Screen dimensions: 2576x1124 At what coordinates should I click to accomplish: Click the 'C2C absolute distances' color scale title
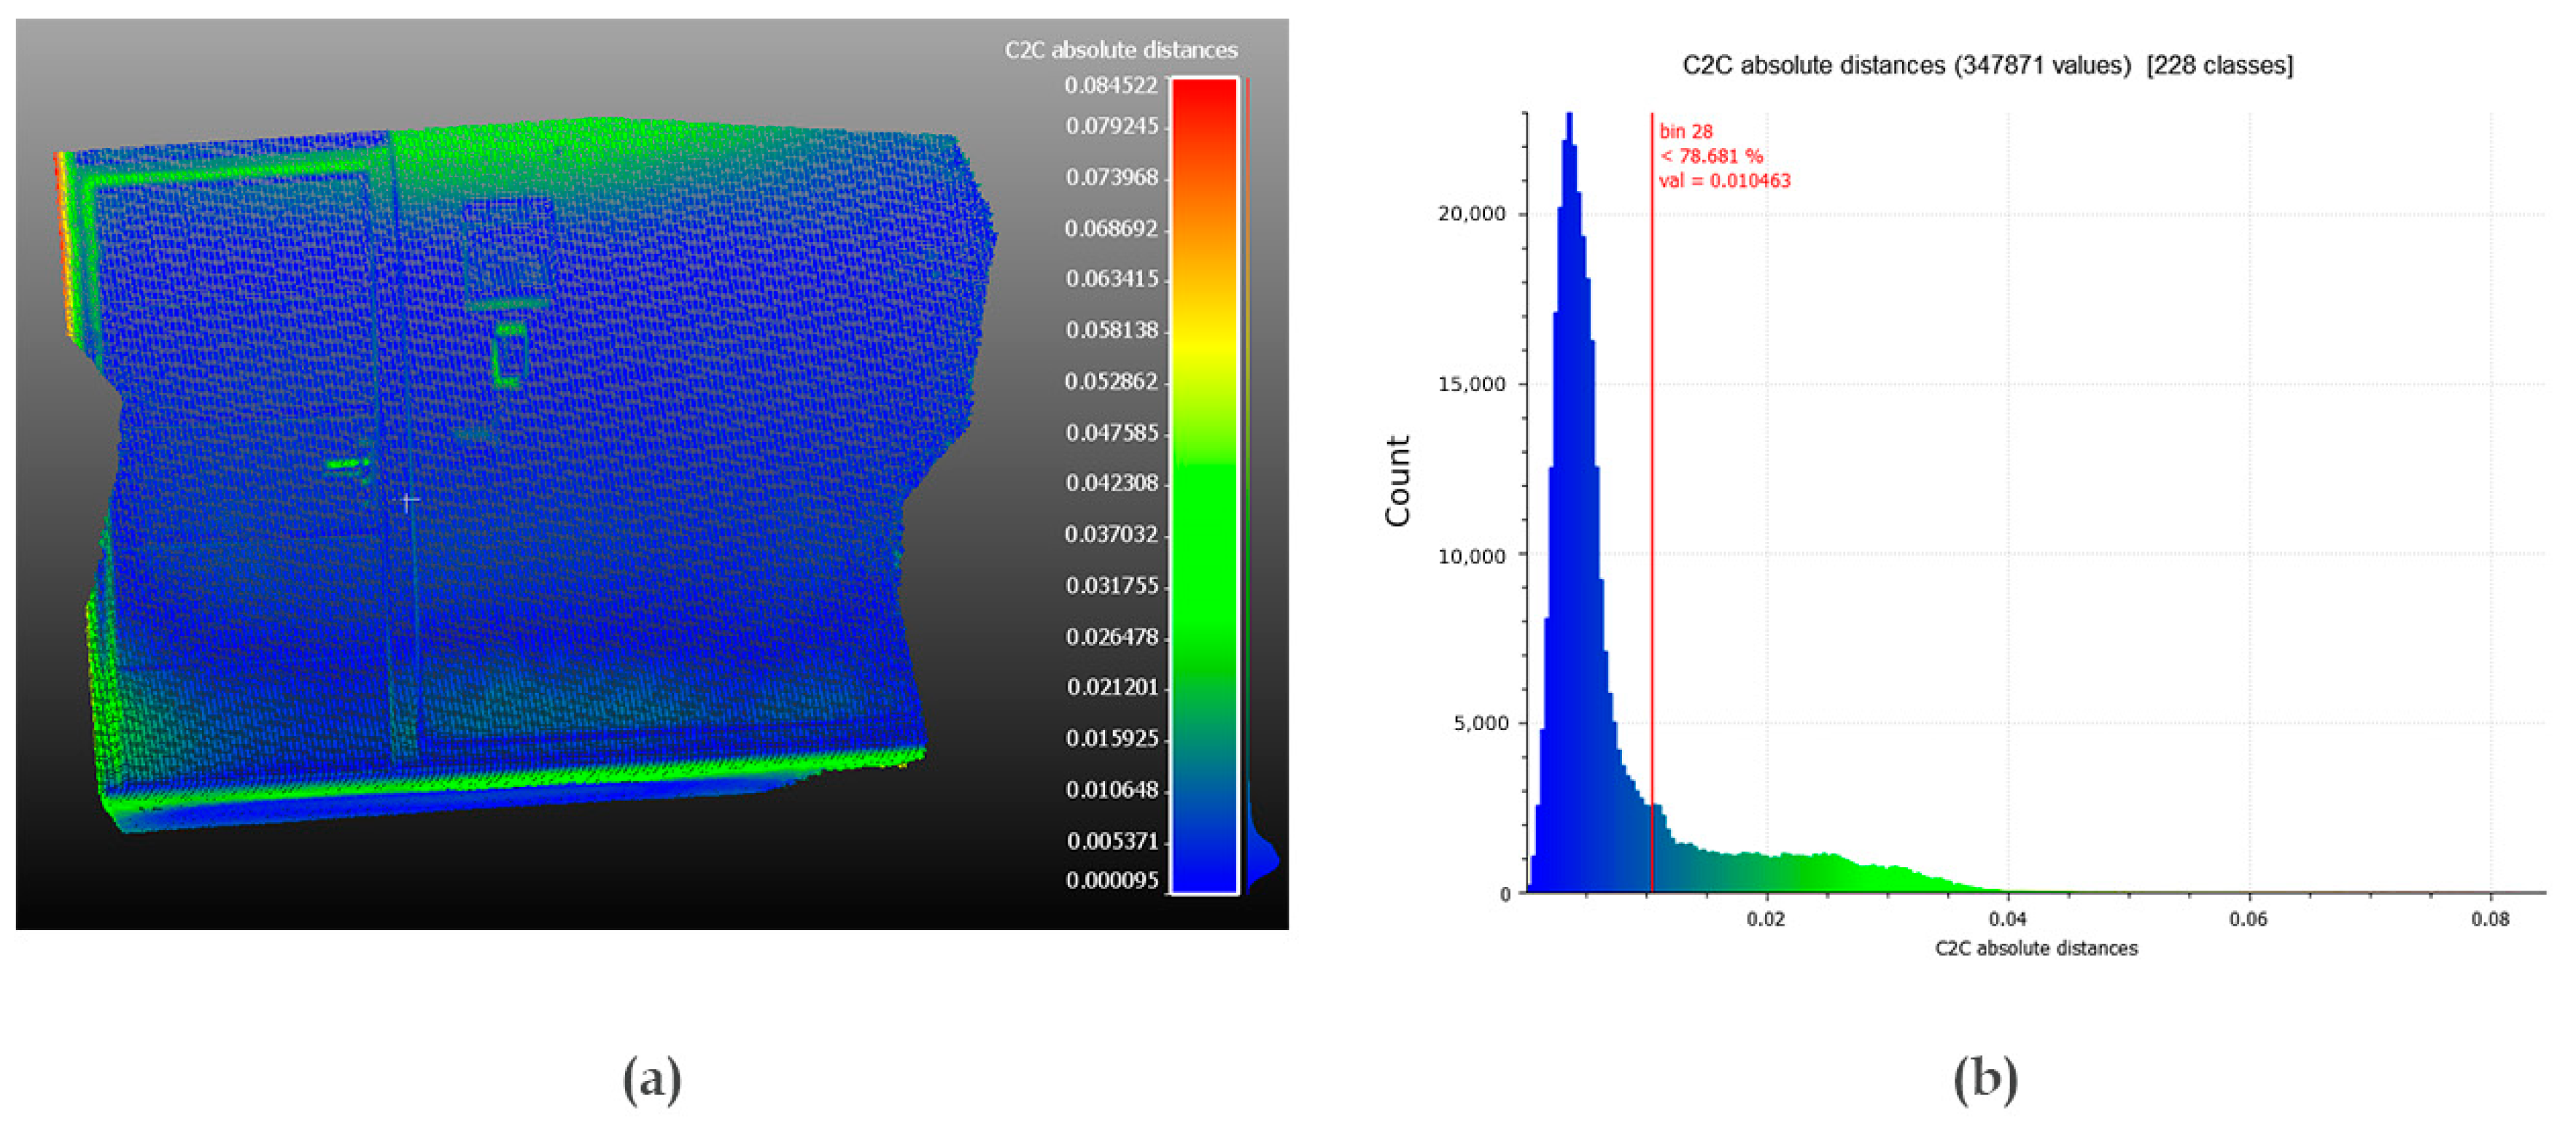coord(1120,50)
